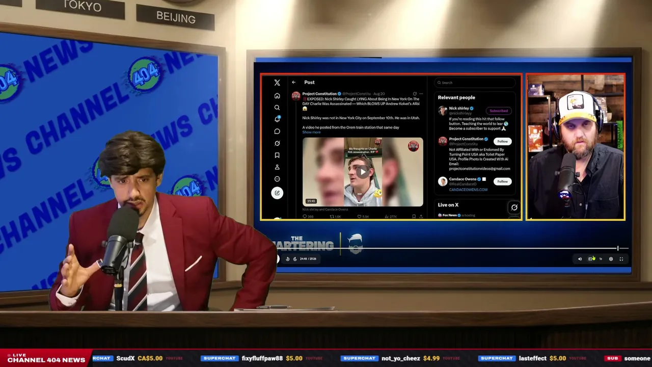
Task: Open Notifications bell in X sidebar
Action: pyautogui.click(x=277, y=119)
